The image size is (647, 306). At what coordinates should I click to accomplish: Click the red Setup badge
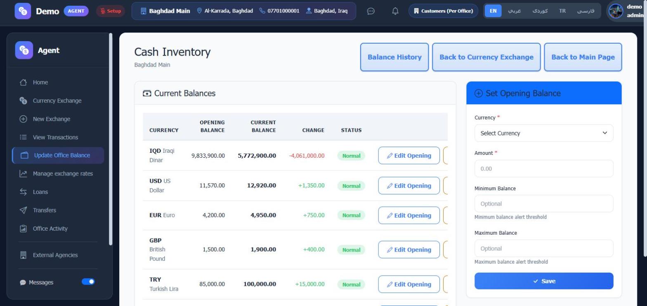click(x=111, y=11)
